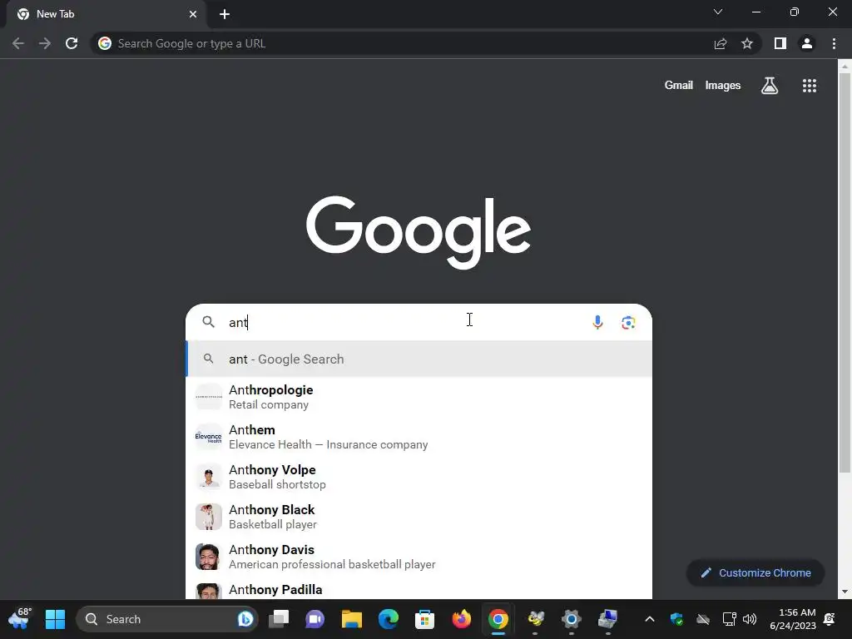Select the Anthem suggestion
Viewport: 852px width, 639px height.
419,437
